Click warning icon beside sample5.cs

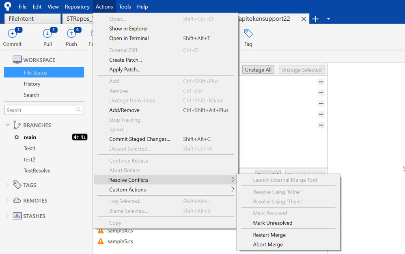101,241
